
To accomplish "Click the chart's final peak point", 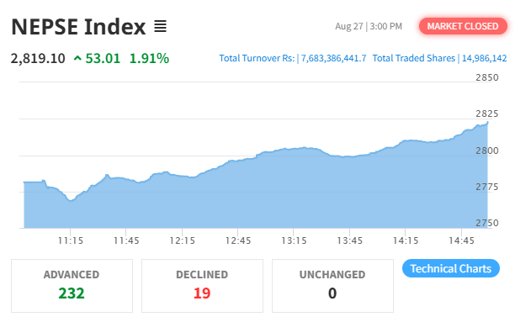I will tap(487, 123).
